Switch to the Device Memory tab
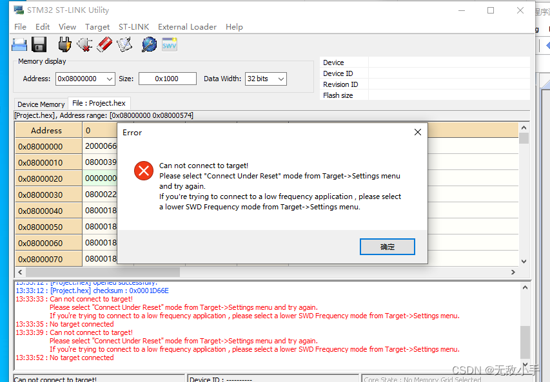Viewport: 550px width, 382px height. (x=41, y=104)
